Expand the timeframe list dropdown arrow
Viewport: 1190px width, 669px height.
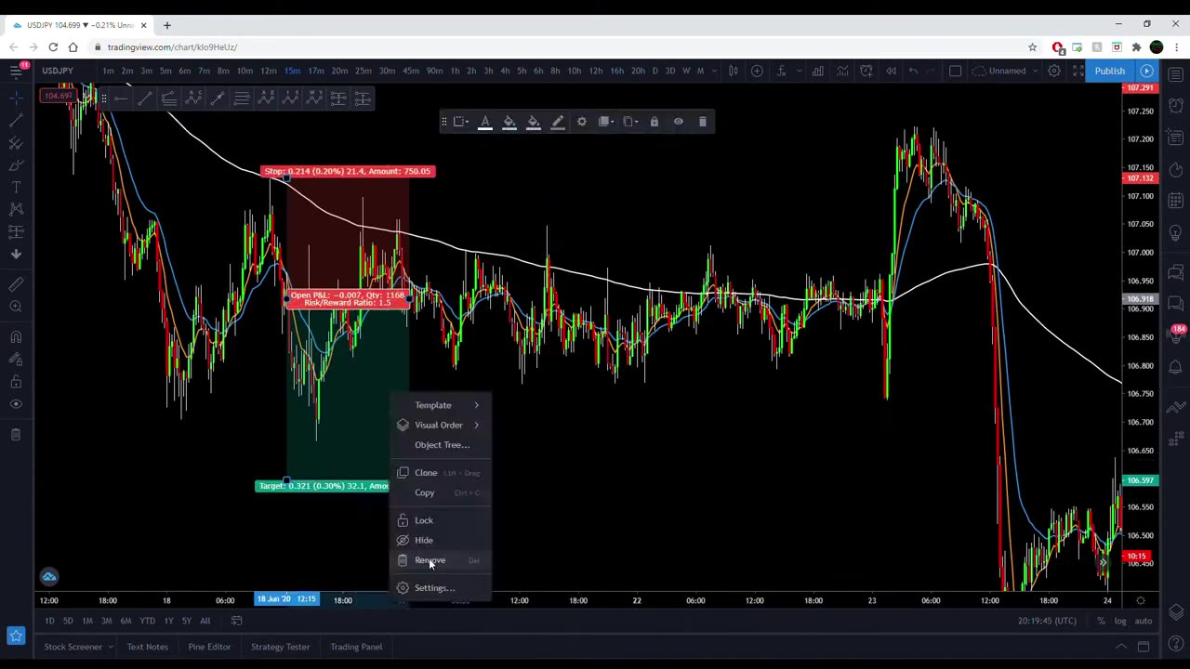pyautogui.click(x=715, y=71)
